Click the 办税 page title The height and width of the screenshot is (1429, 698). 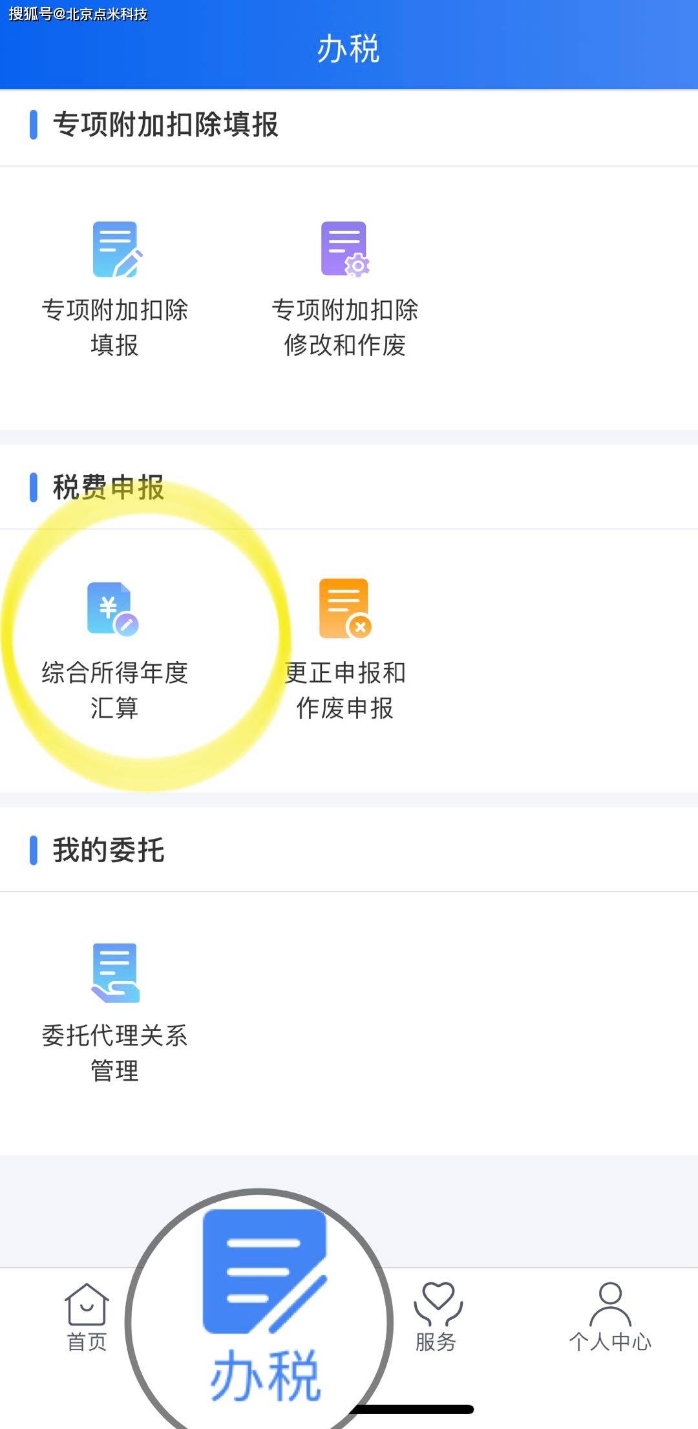348,49
